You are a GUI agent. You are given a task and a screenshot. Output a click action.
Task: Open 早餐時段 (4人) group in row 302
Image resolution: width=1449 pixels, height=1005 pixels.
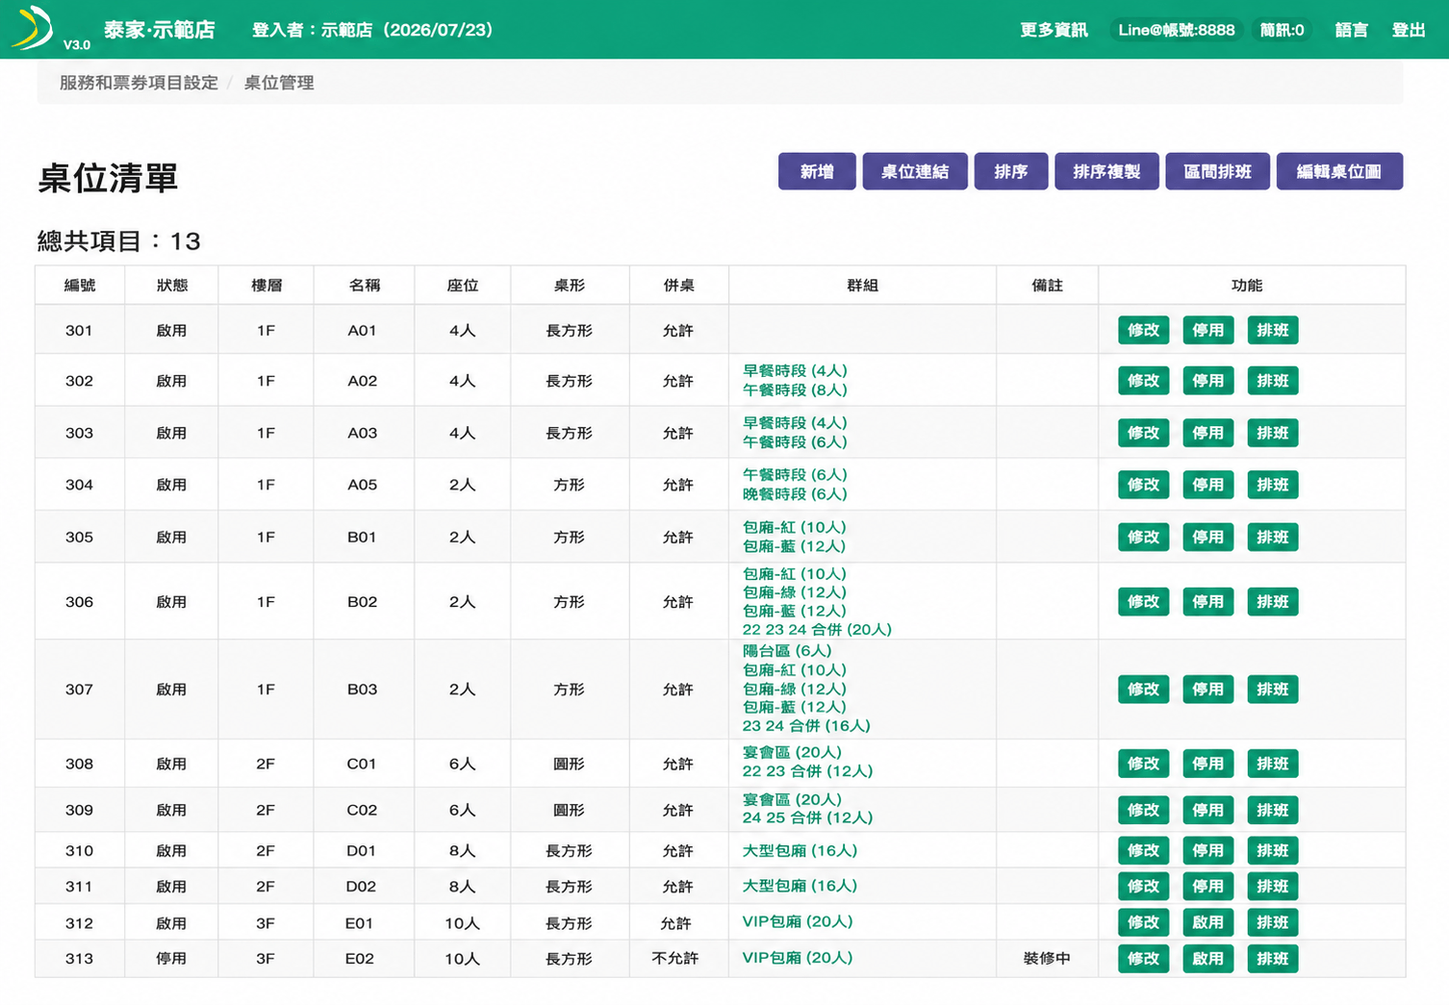[795, 371]
